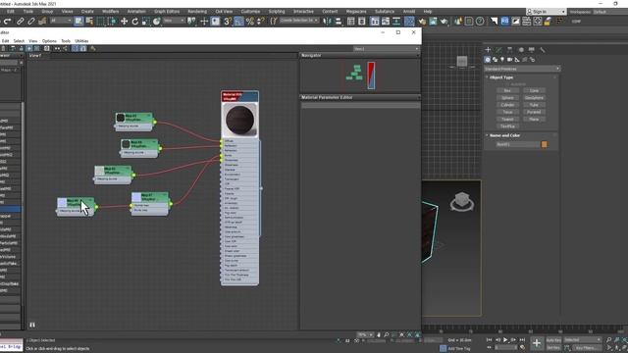Click the Select and Link chain icon
The image size is (628, 353).
click(x=20, y=22)
